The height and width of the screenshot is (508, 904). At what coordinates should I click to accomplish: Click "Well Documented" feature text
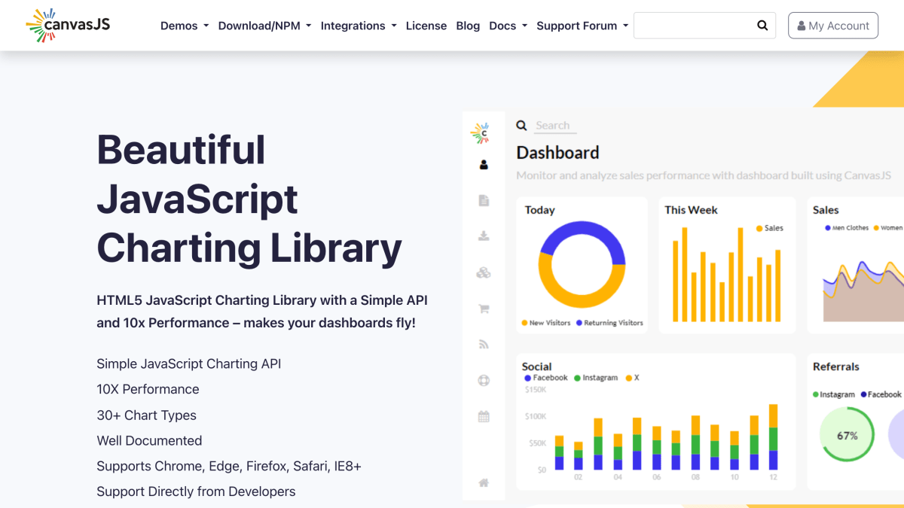(x=149, y=441)
